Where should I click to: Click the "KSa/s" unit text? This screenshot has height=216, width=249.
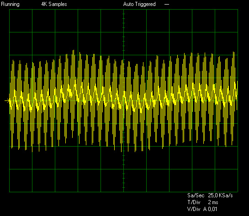pyautogui.click(x=226, y=195)
